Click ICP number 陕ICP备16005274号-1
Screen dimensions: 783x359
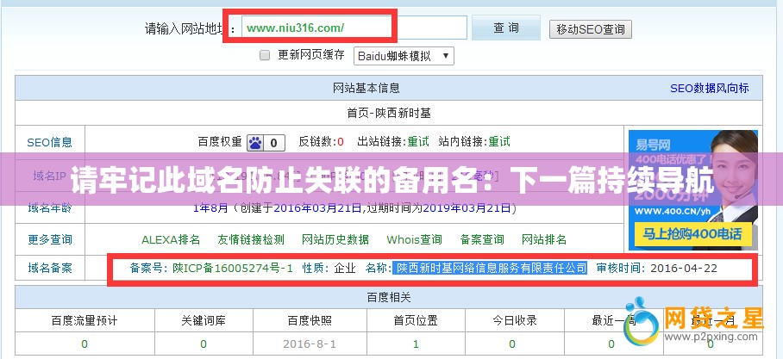pyautogui.click(x=233, y=269)
